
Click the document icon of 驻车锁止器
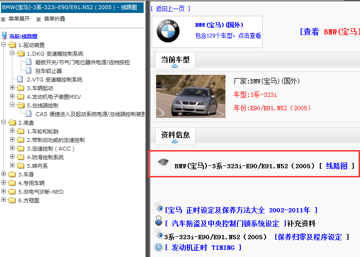pyautogui.click(x=29, y=70)
